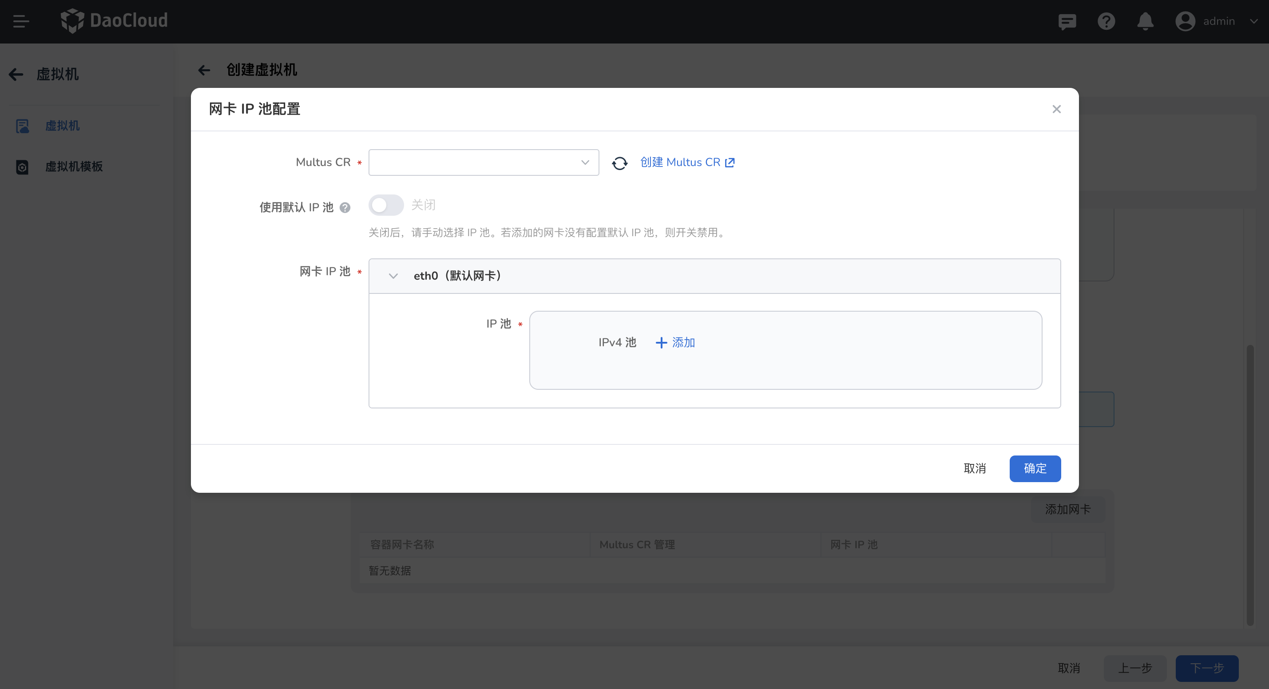The width and height of the screenshot is (1269, 689).
Task: Open the chat/message panel
Action: coord(1067,21)
